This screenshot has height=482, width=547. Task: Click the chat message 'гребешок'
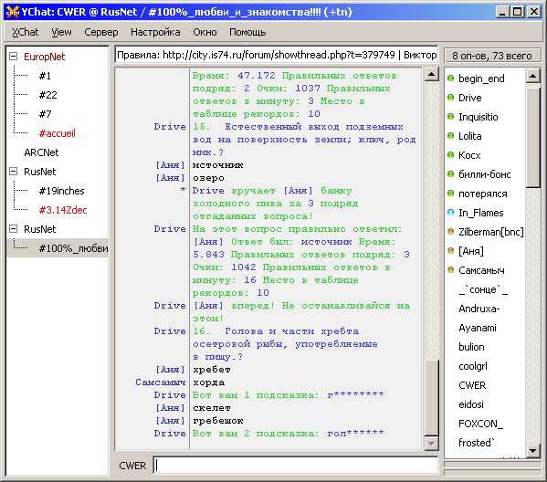pos(218,421)
